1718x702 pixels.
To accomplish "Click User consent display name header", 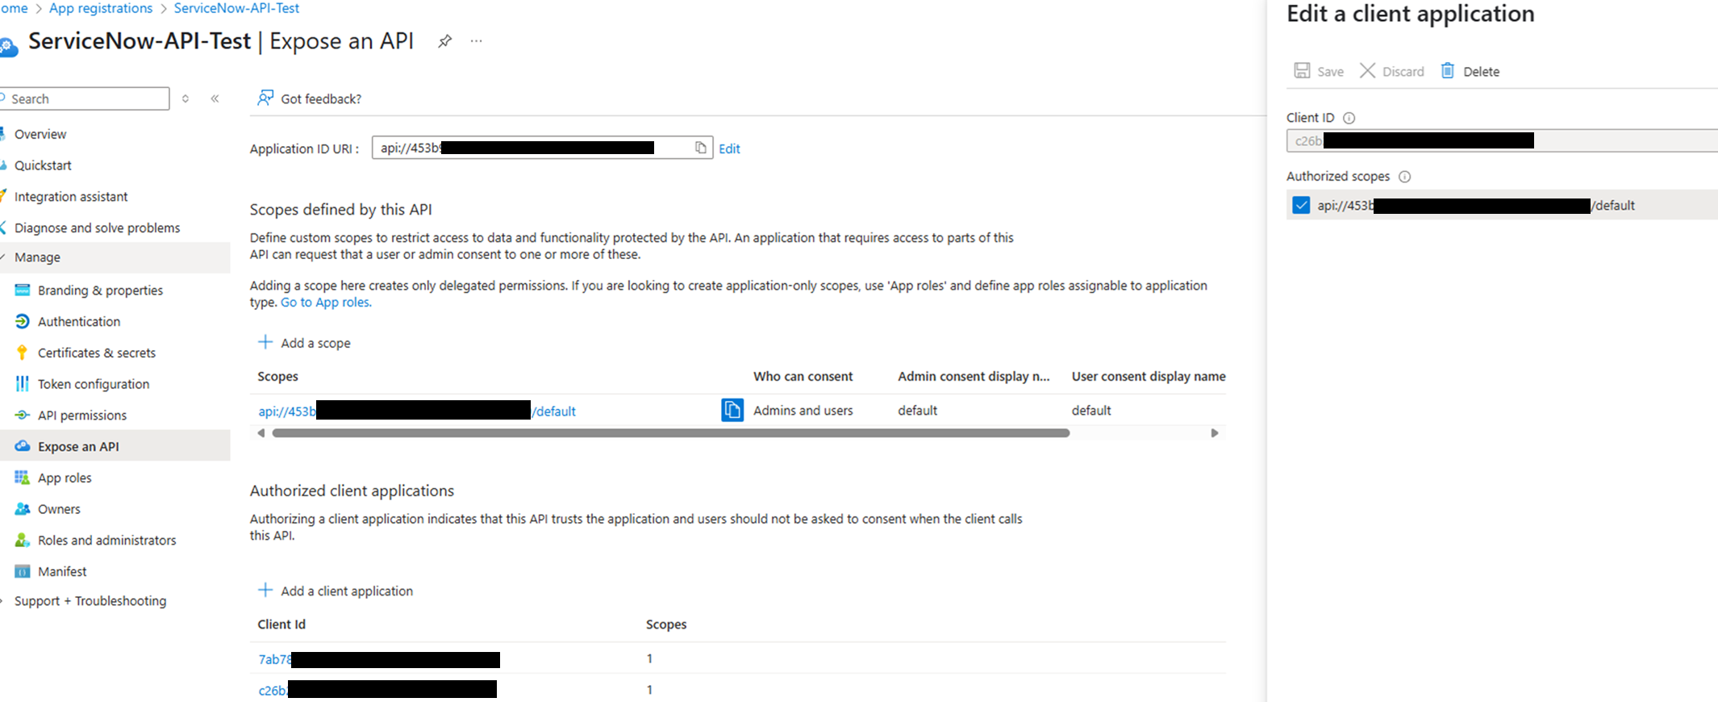I will point(1149,377).
